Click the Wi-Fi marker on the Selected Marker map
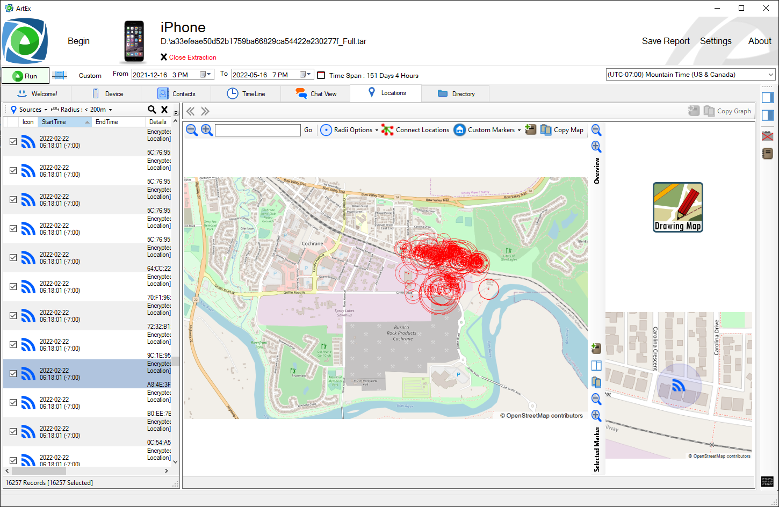 (679, 386)
